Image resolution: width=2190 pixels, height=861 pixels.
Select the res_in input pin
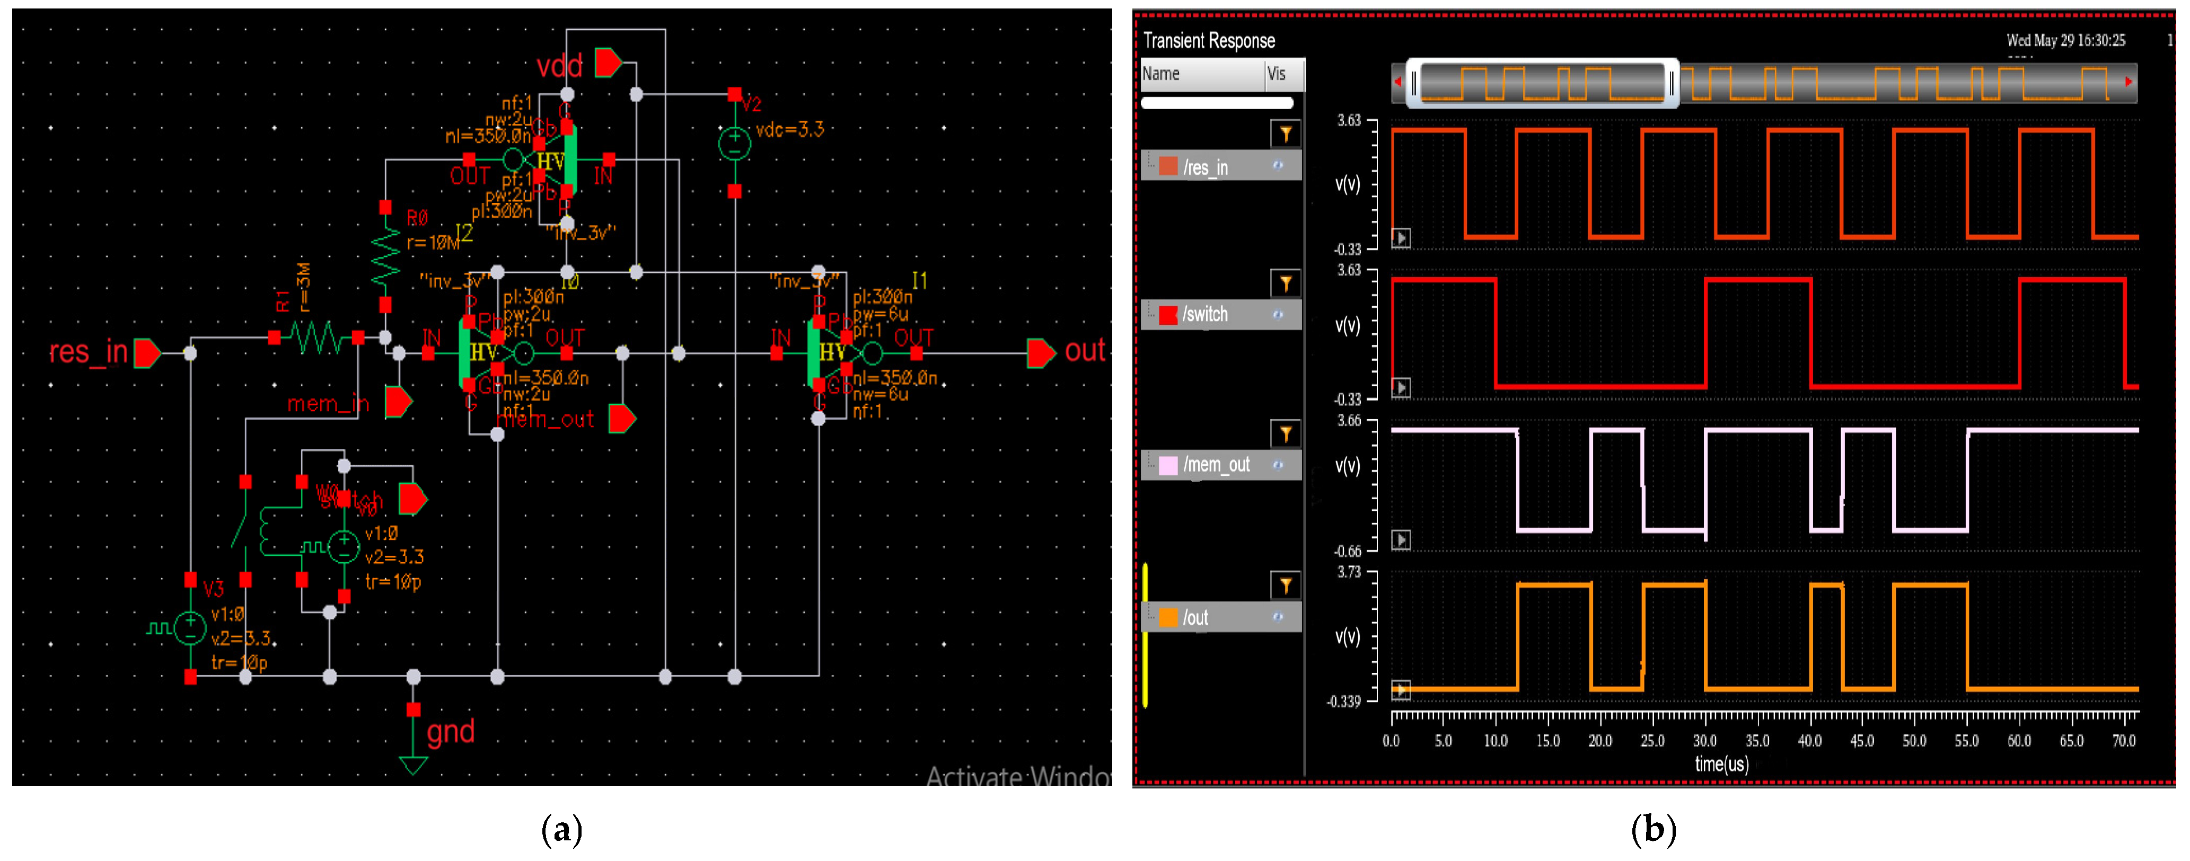[x=147, y=353]
